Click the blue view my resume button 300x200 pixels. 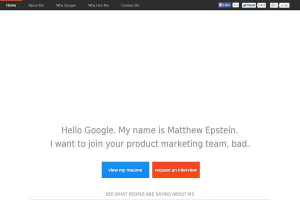[x=125, y=170]
